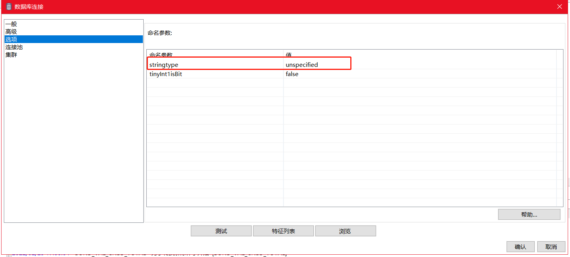Close the 数据库连接 dialog
The image size is (570, 257).
coord(560,7)
